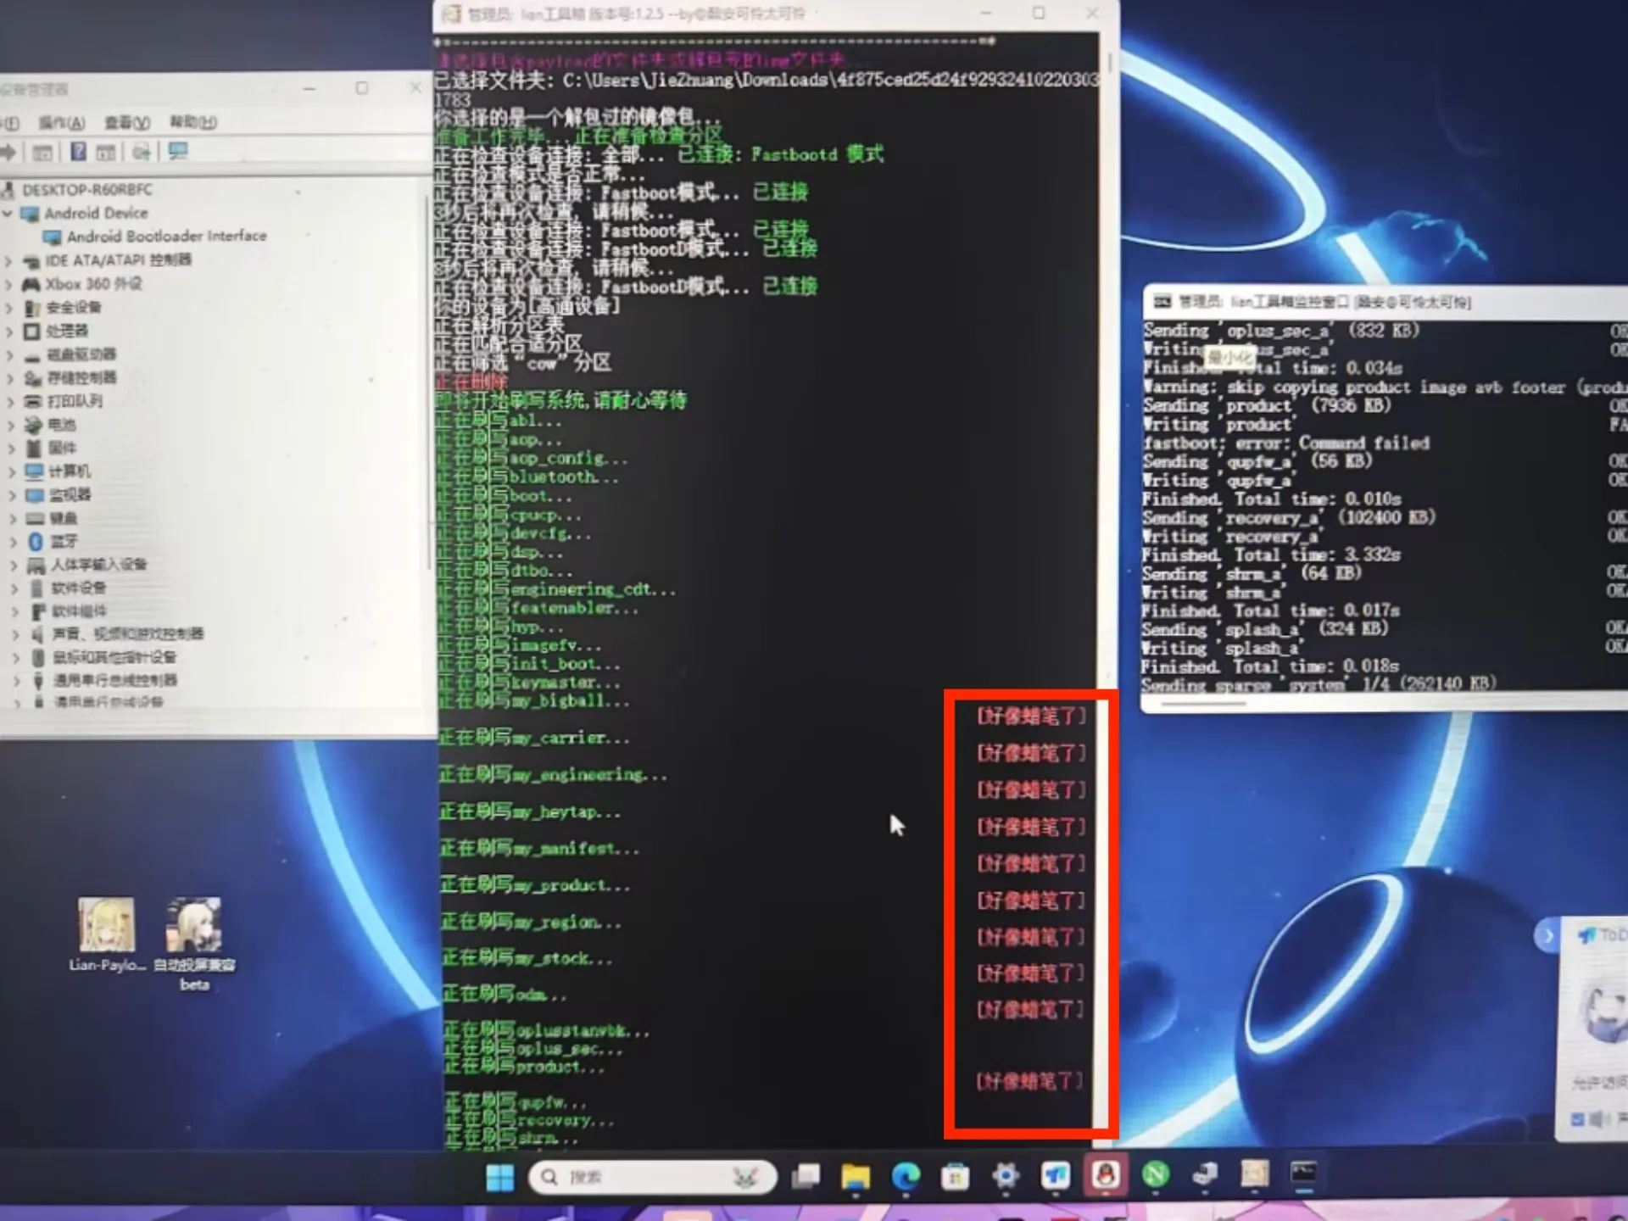Click the '正在刷写recovery...' console line

coord(531,1120)
